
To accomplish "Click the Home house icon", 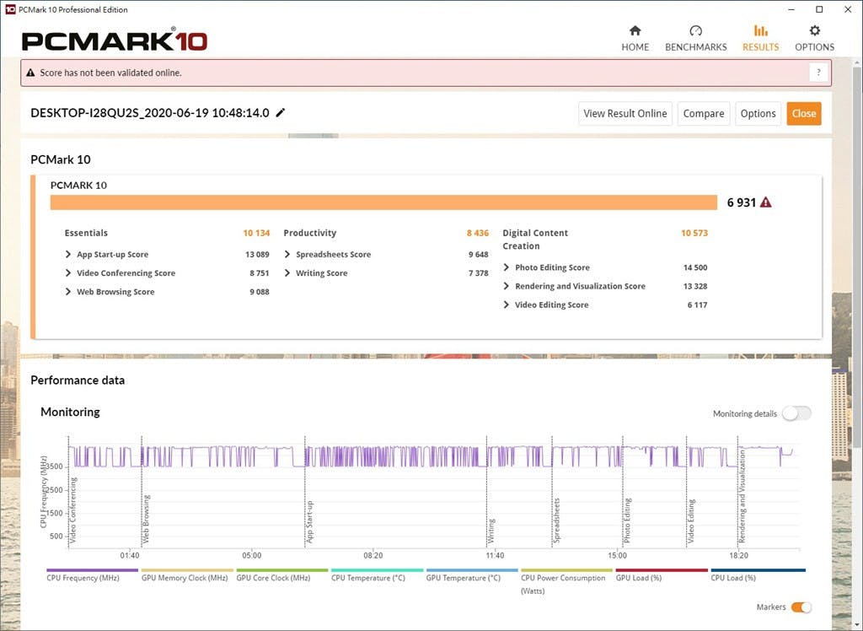I will [x=635, y=30].
